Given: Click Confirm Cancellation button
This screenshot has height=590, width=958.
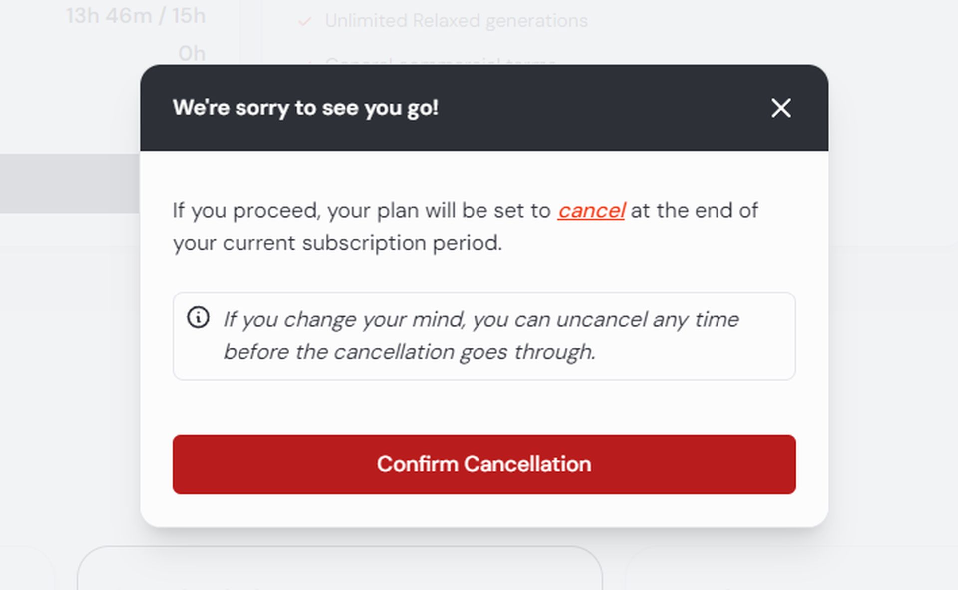Looking at the screenshot, I should coord(484,464).
